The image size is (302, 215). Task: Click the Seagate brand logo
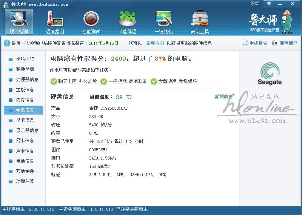(270, 74)
